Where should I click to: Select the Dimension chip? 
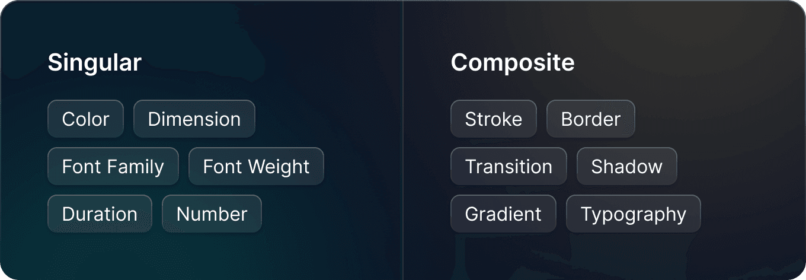coord(194,119)
